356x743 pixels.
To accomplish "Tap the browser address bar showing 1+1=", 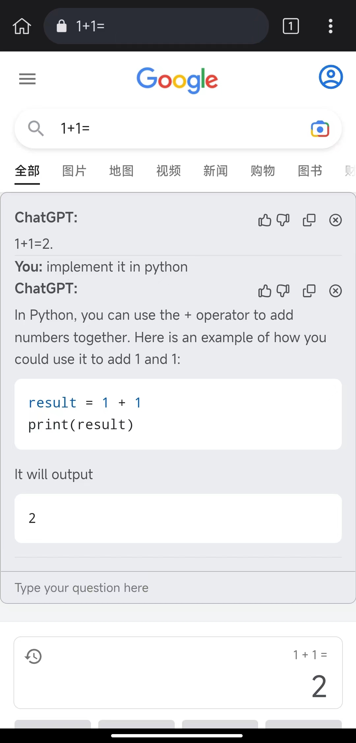I will coord(156,26).
